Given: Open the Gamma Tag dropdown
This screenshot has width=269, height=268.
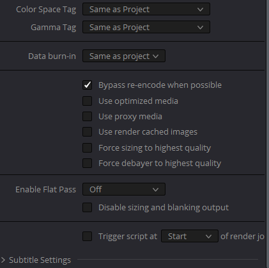Looking at the screenshot, I should pyautogui.click(x=146, y=27).
